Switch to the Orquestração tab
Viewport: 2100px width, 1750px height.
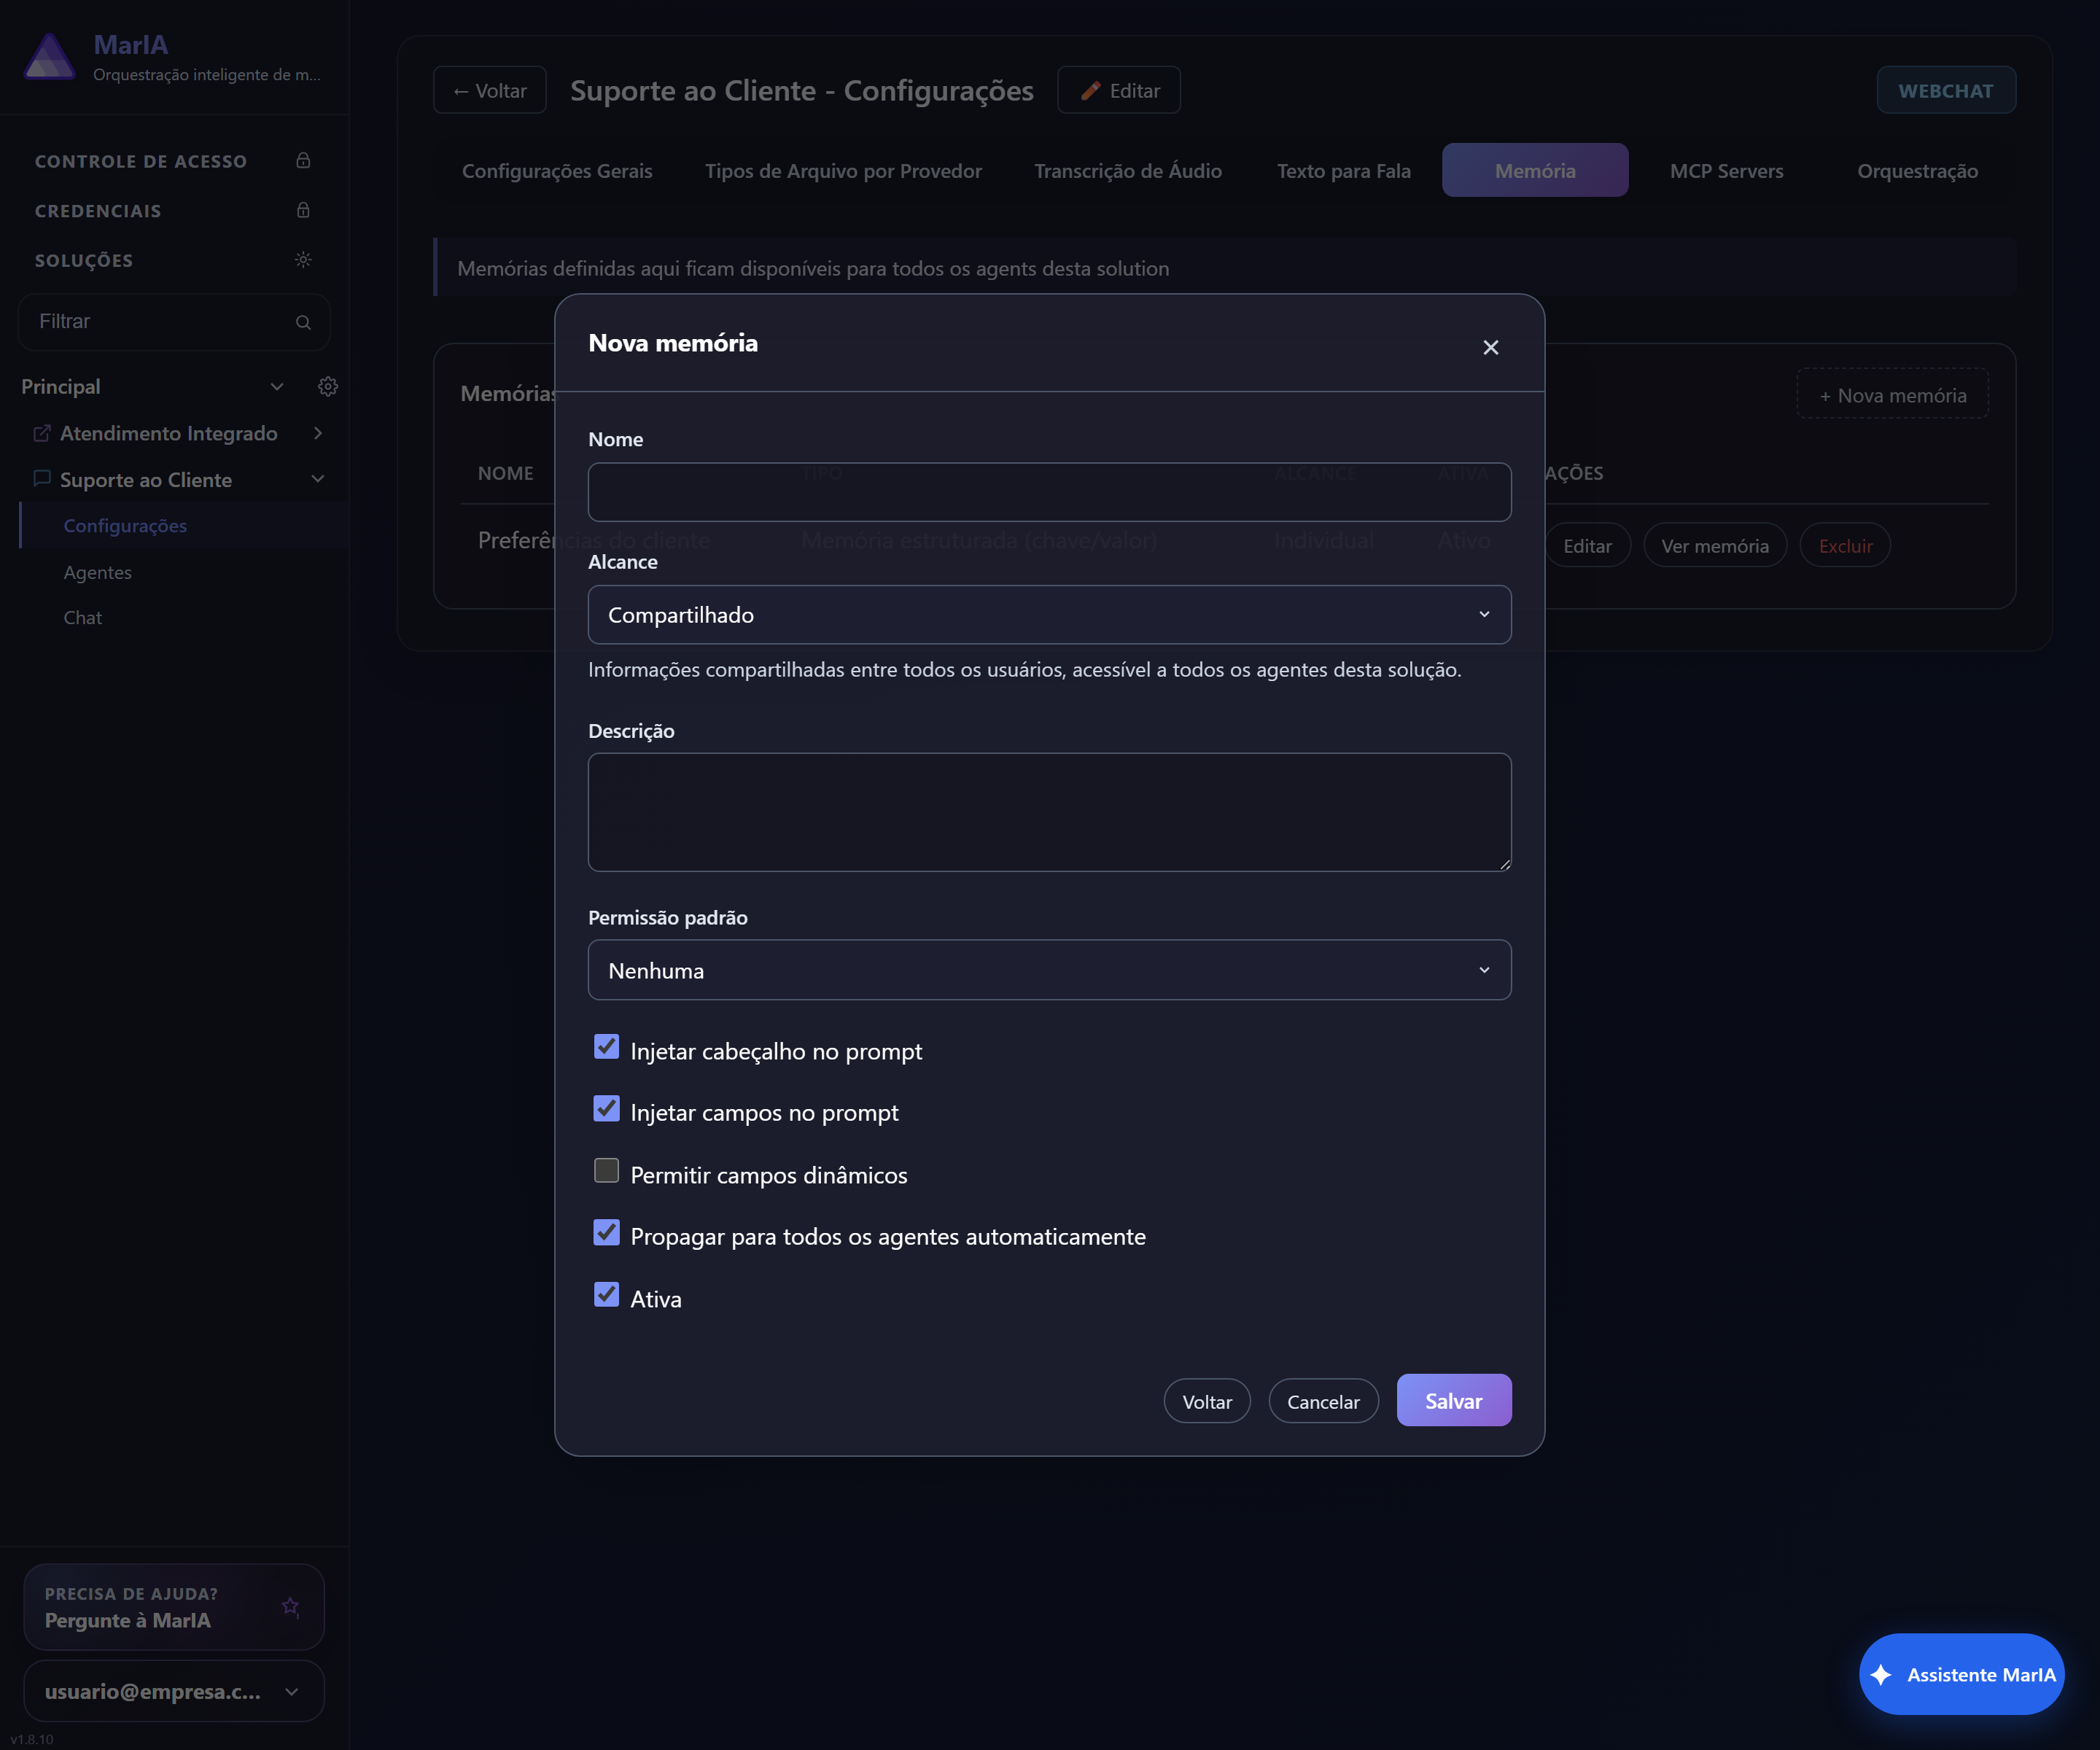click(x=1917, y=171)
